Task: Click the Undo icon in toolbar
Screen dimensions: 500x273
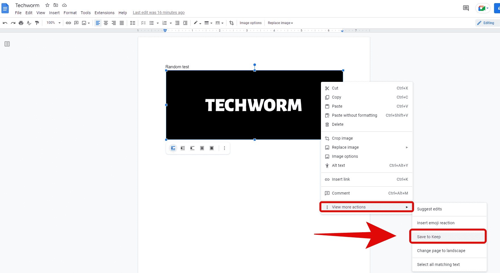Action: click(5, 23)
